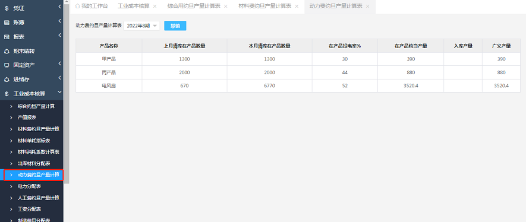Close the 综合用约旦产量计算表 tab
Viewport: 526px width, 222px height.
pos(225,7)
